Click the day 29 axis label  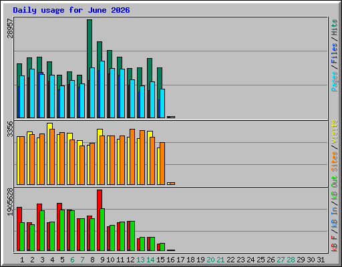tap(301, 260)
